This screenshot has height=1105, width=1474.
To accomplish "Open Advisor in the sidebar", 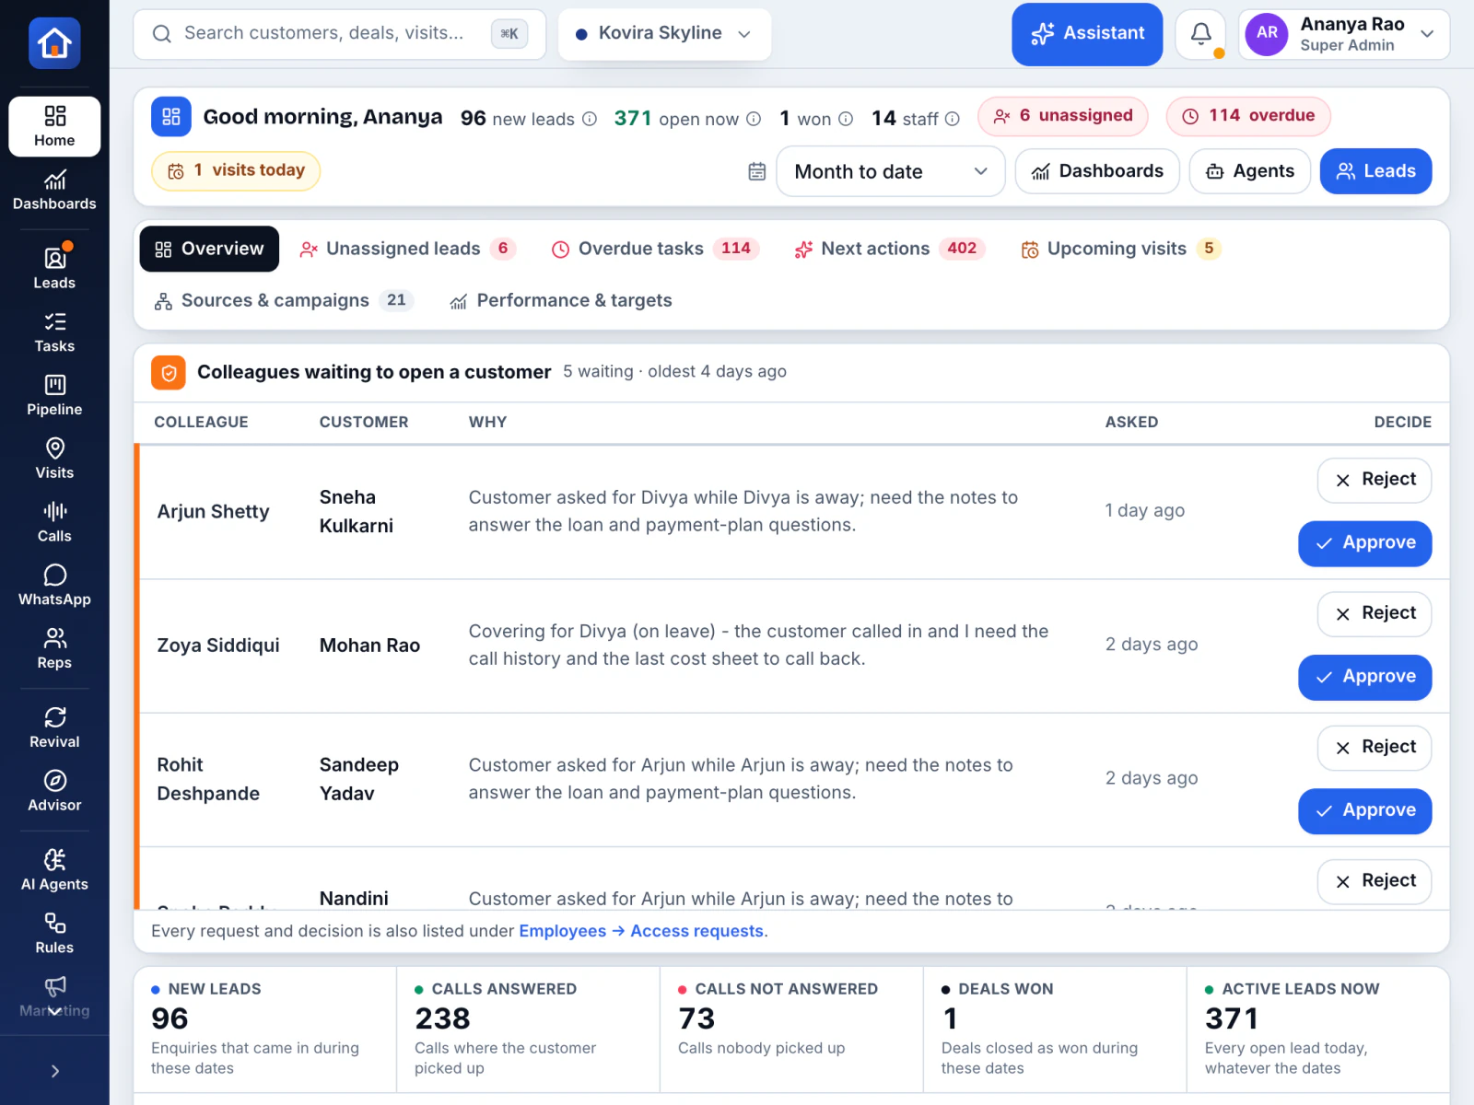I will tap(54, 791).
